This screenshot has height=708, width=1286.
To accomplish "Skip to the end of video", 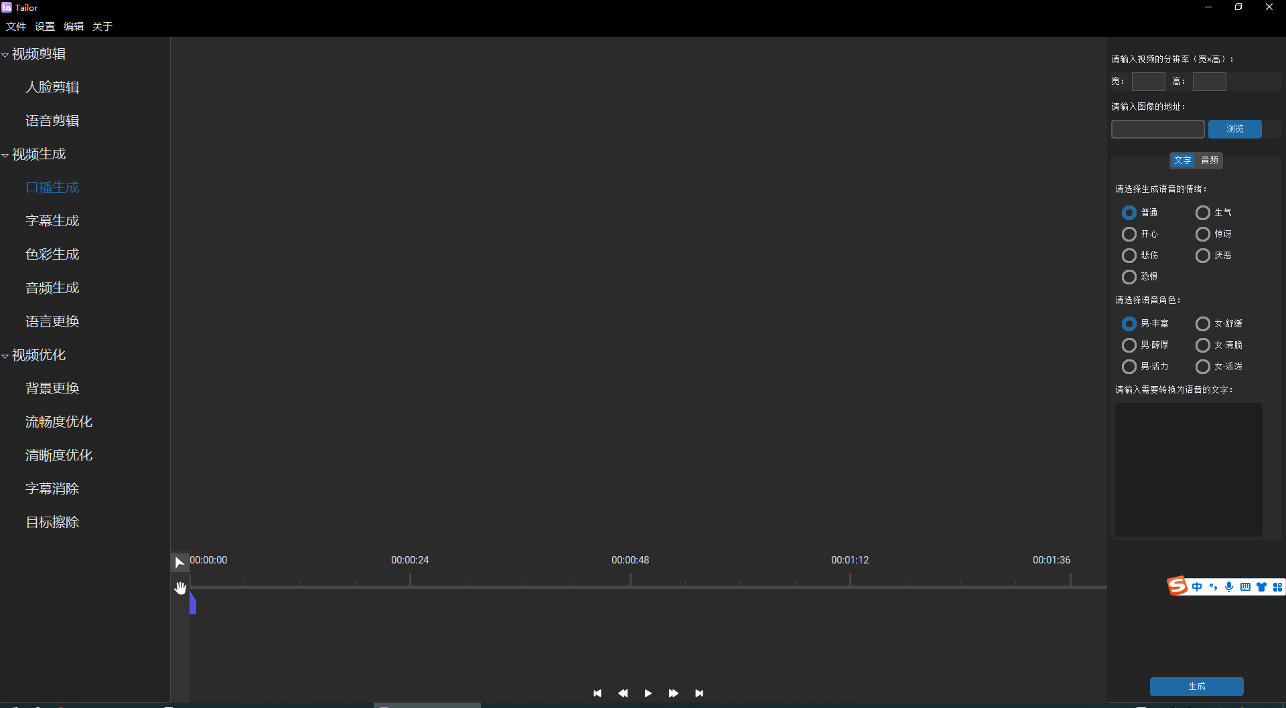I will [699, 693].
